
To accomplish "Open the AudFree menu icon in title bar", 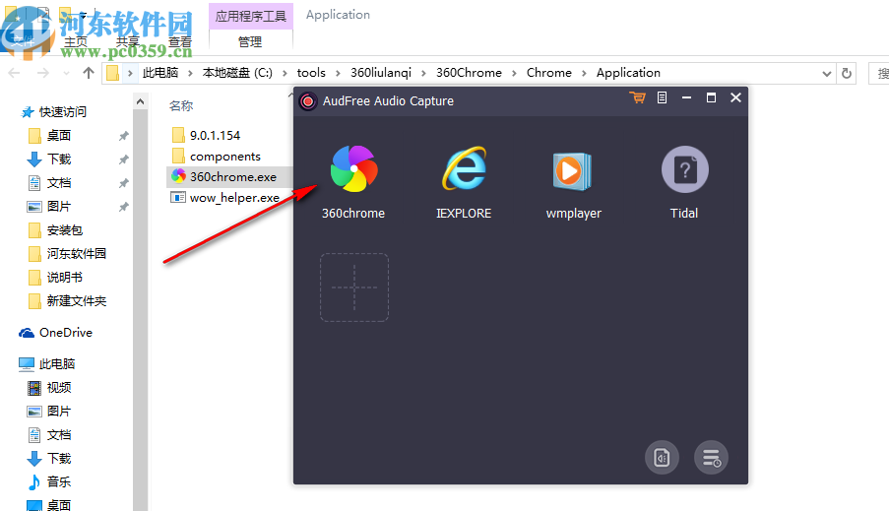I will [662, 97].
